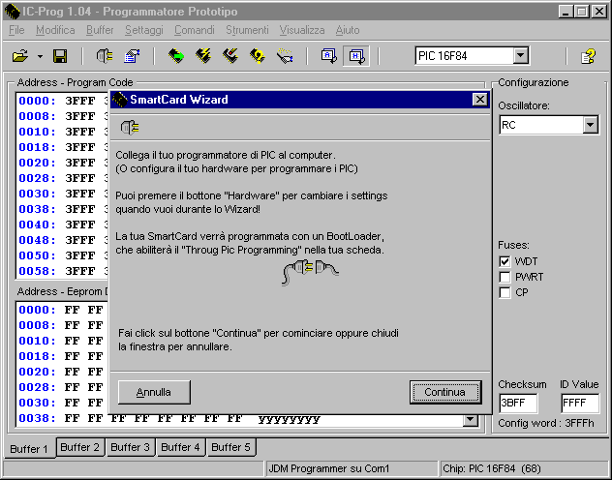Launch the SmartCard wizard toolbar icon
The image size is (612, 480).
point(285,56)
